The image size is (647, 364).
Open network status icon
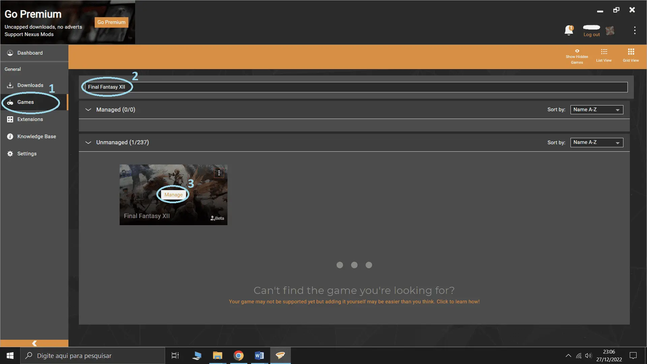[579, 356]
